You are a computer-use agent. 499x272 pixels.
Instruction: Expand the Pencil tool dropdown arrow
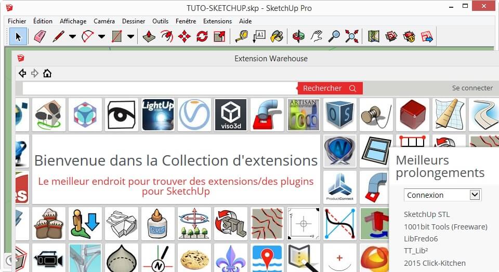[x=73, y=36]
